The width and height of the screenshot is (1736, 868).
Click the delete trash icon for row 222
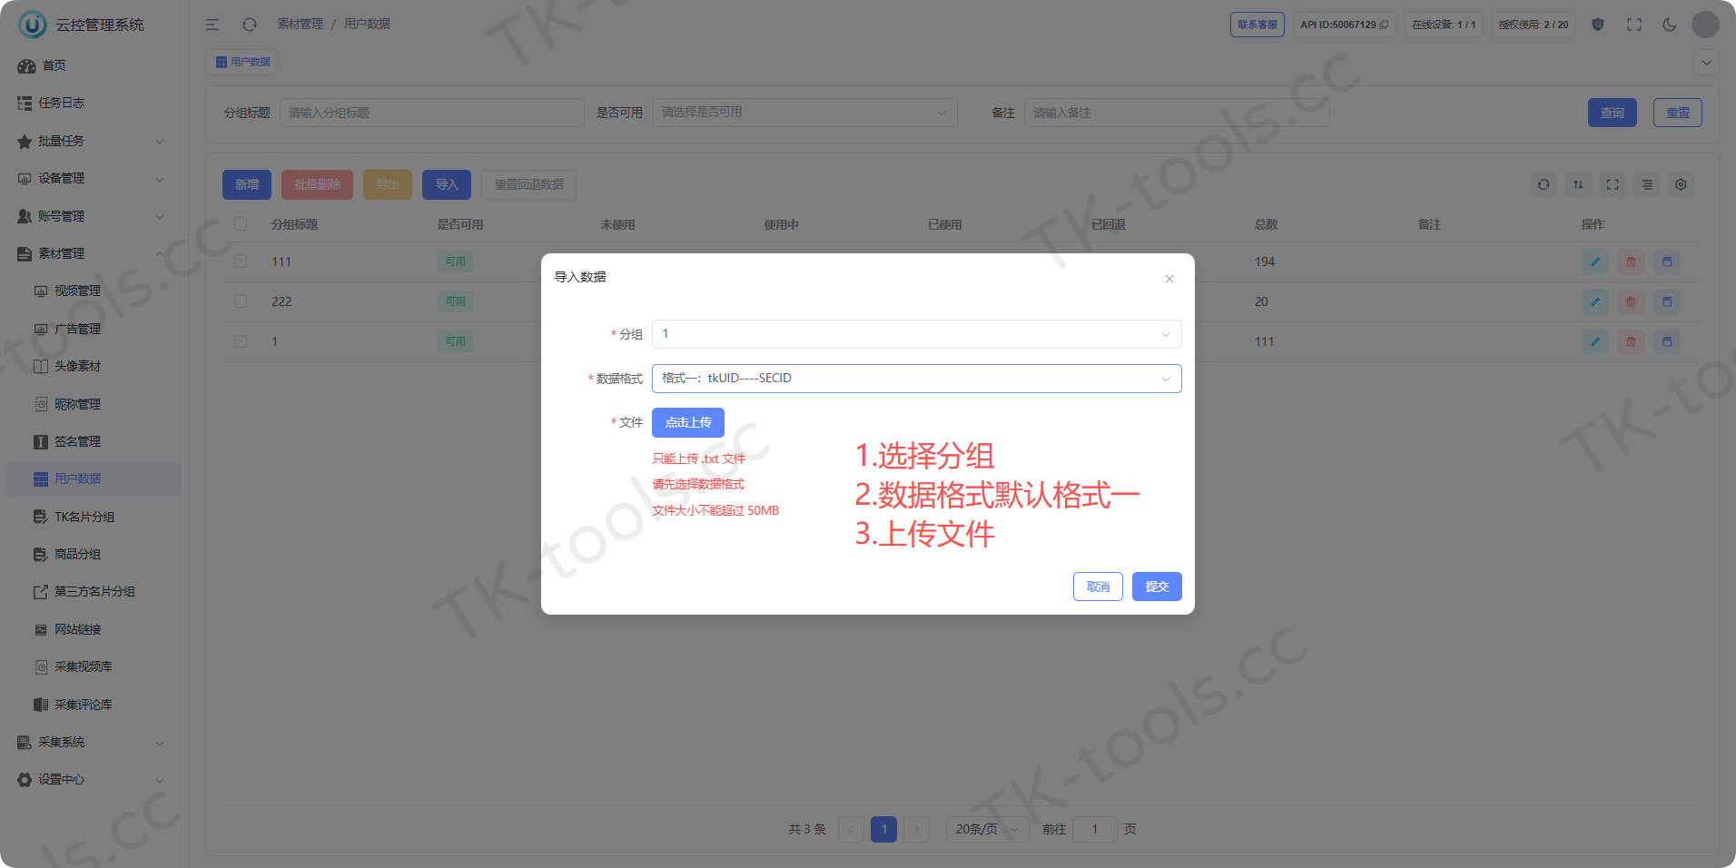click(x=1631, y=302)
